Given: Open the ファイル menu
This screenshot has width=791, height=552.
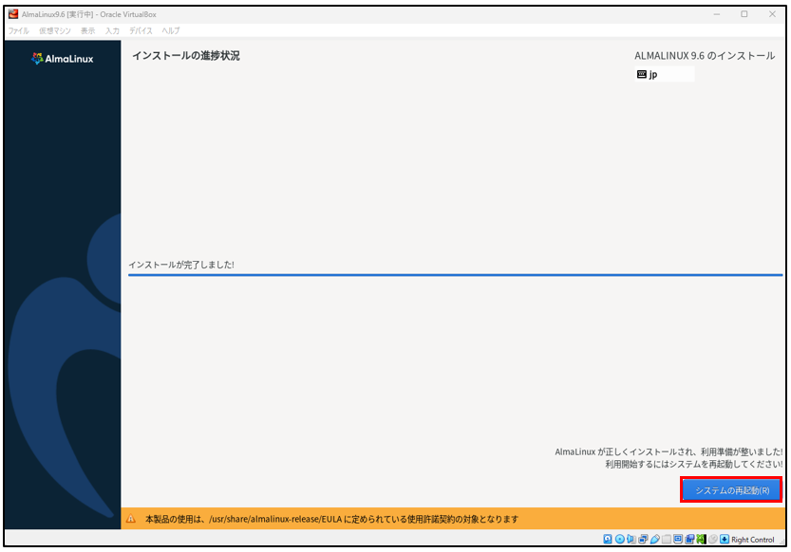Looking at the screenshot, I should click(x=19, y=31).
